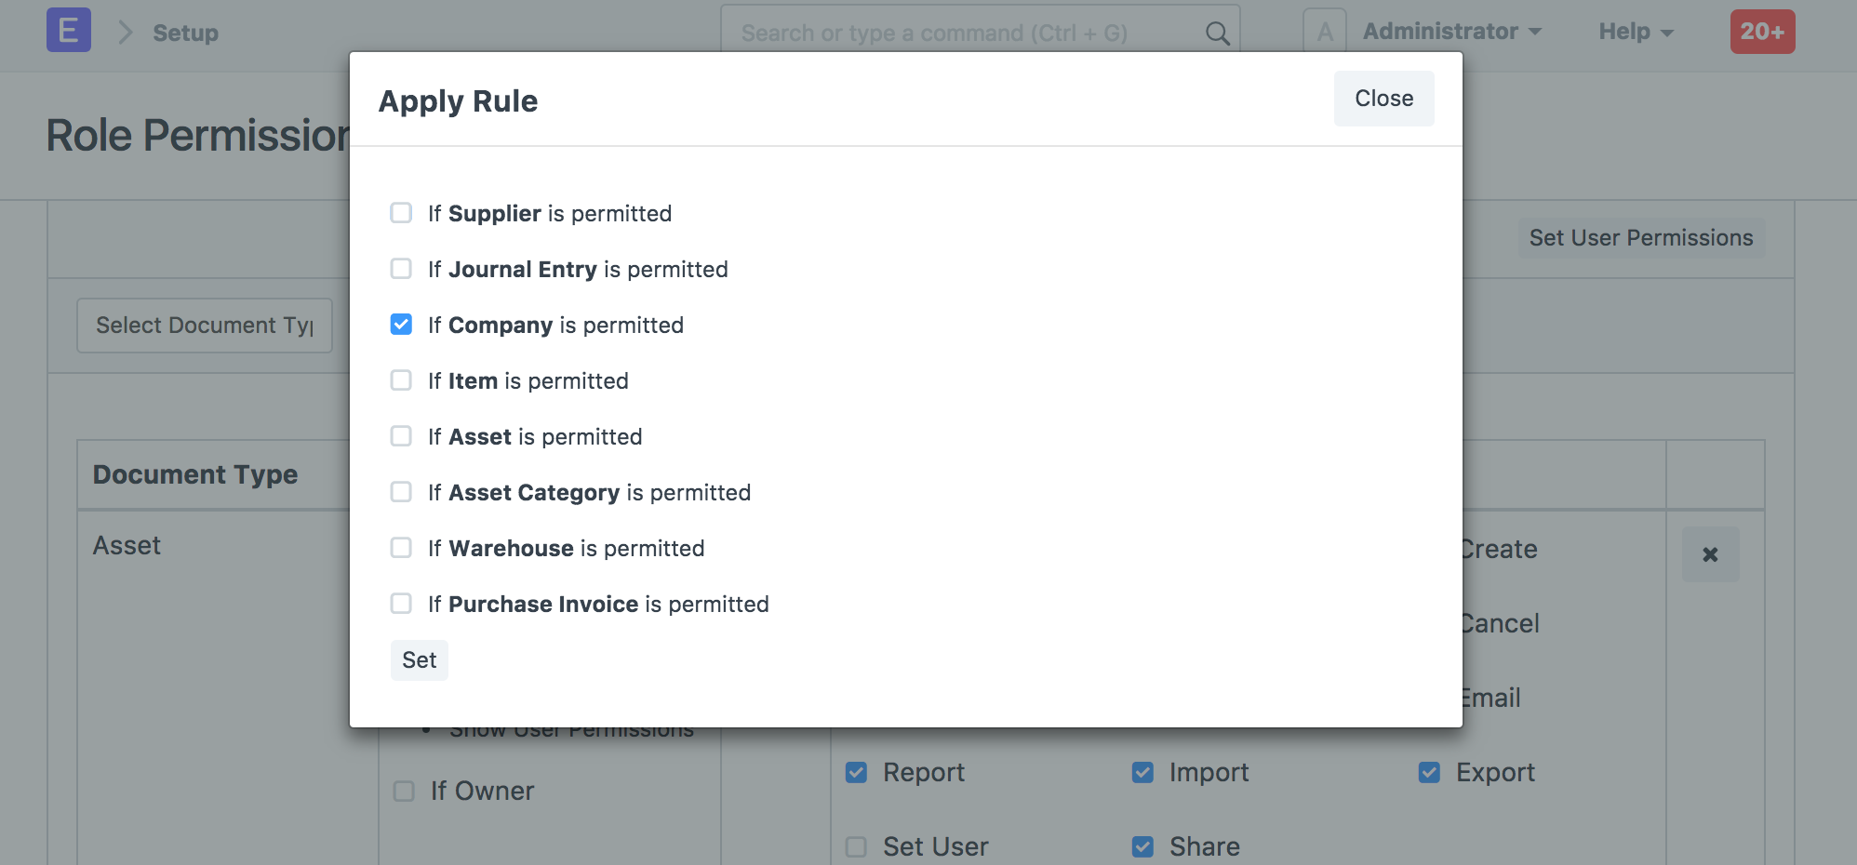This screenshot has width=1857, height=865.
Task: Click the X remove-row icon
Action: 1710,554
